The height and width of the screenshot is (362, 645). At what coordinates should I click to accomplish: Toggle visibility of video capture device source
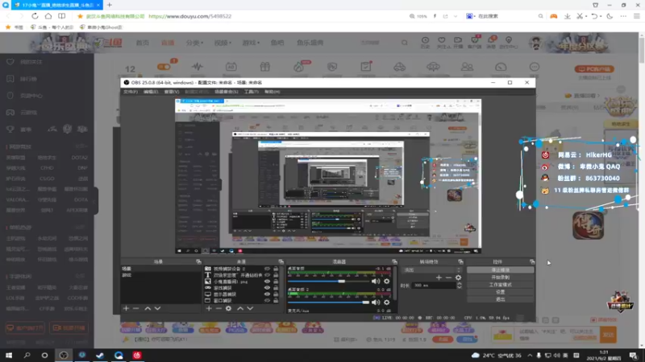pos(267,269)
